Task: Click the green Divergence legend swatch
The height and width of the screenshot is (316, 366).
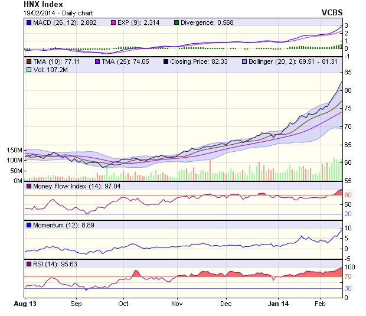Action: click(177, 22)
